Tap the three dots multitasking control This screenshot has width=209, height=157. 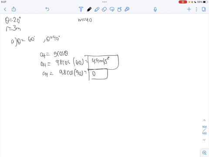coord(104,2)
